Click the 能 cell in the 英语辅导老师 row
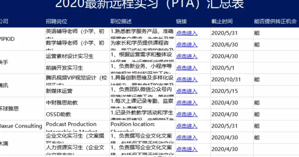This screenshot has height=157, width=299. click(x=276, y=33)
